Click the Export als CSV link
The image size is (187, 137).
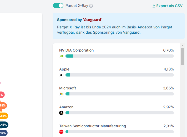tap(168, 6)
